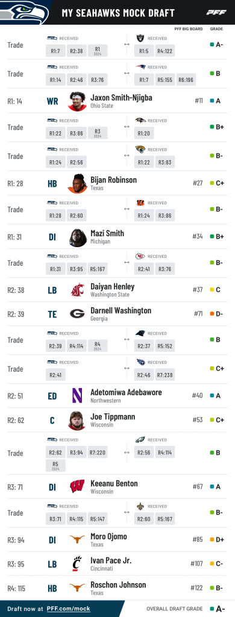Viewport: 235px width, 617px height.
Task: Click the Patriots logo in second trade
Action: click(x=140, y=67)
